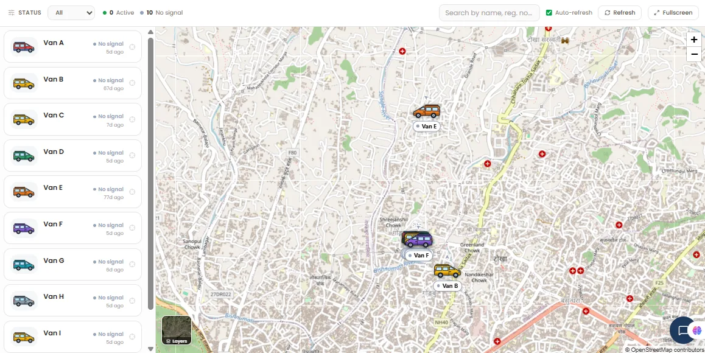Click the Van B label on map
Image resolution: width=705 pixels, height=353 pixels.
click(x=447, y=285)
